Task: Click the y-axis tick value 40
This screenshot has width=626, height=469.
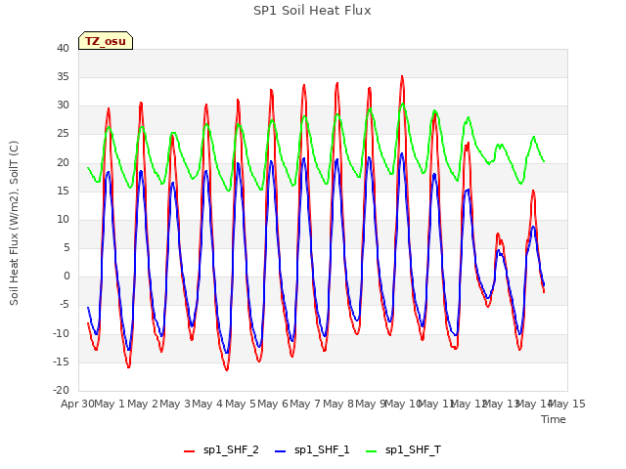Action: (63, 48)
